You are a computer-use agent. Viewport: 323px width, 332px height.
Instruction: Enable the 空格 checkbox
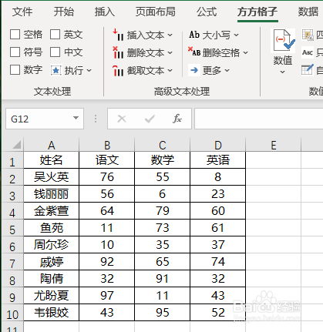tap(15, 35)
